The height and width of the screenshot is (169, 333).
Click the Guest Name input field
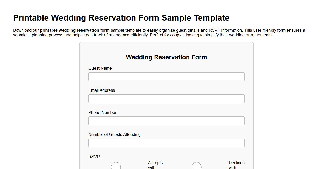coord(166,76)
